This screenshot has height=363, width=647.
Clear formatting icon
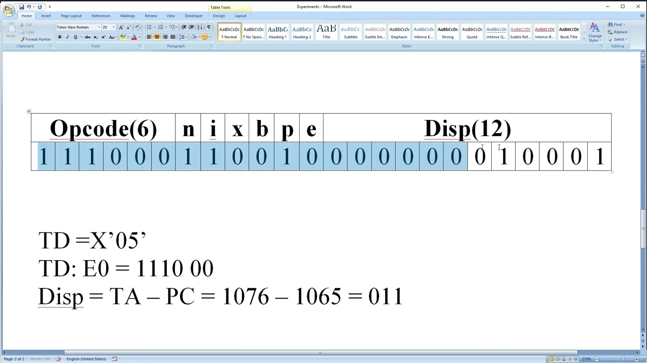(137, 27)
